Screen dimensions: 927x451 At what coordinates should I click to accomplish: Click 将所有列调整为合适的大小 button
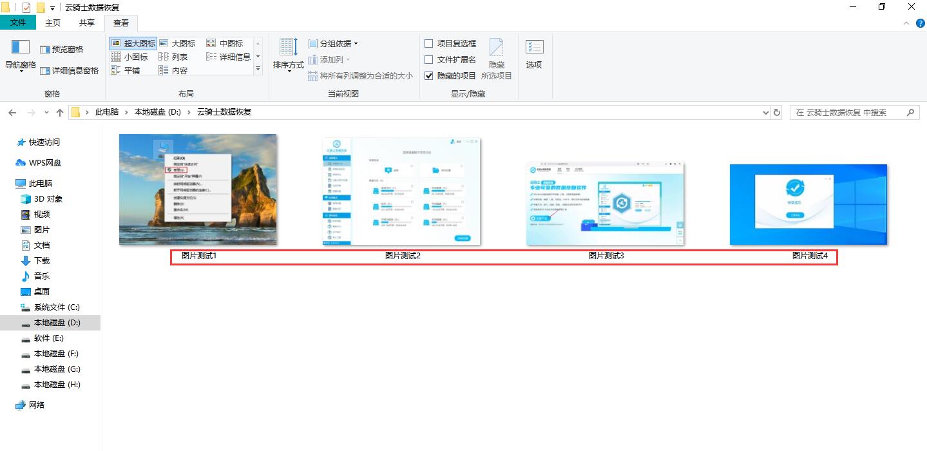(360, 75)
